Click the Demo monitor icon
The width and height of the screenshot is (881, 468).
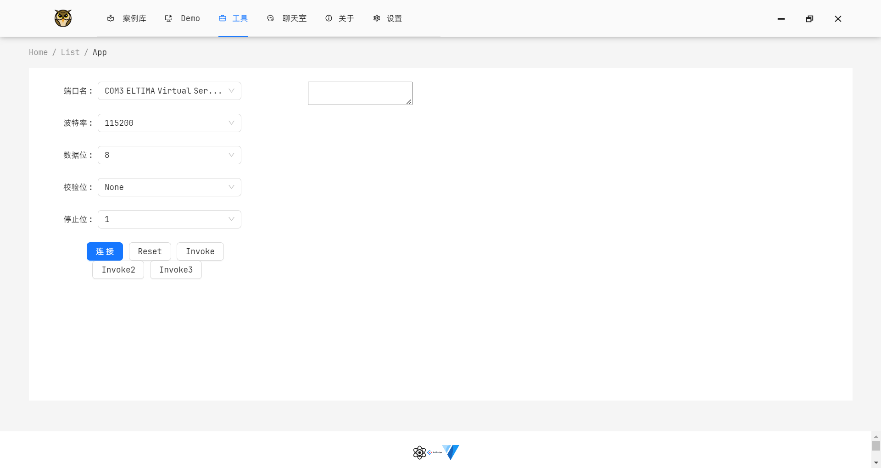168,18
